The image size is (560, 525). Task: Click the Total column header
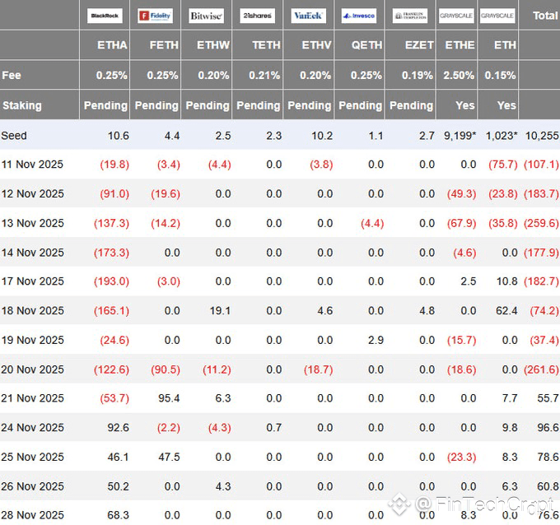(545, 16)
